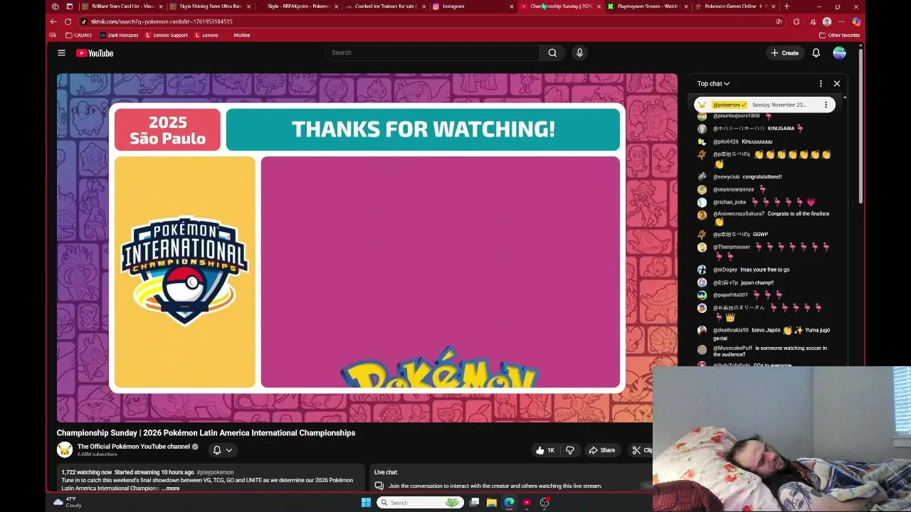Click the YouTube search magnifier button
The image size is (911, 512).
click(552, 53)
